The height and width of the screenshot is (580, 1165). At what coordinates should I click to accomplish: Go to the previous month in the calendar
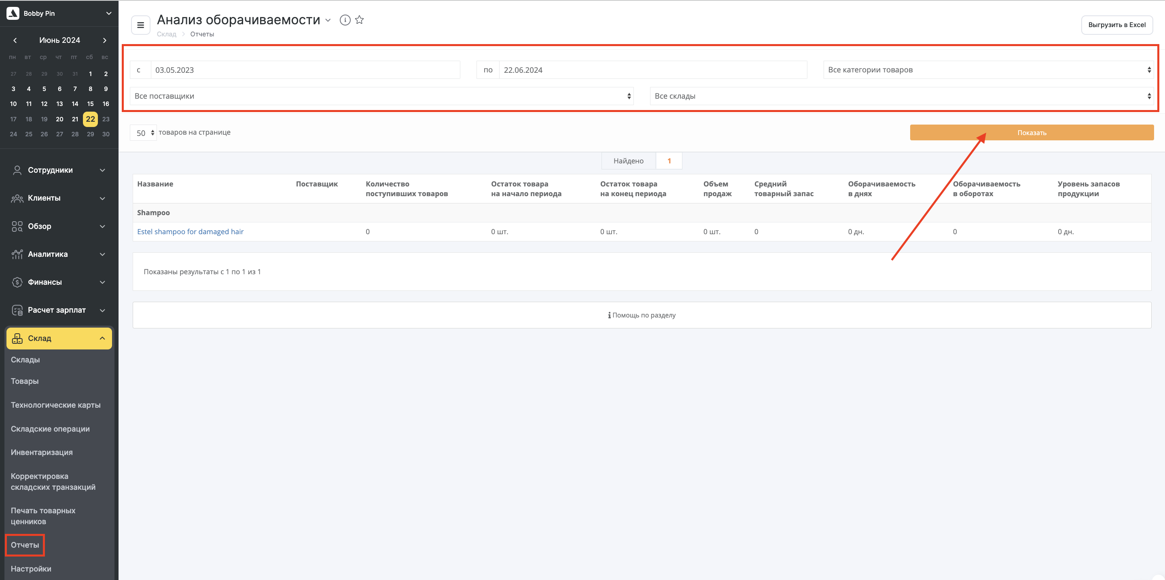point(15,40)
